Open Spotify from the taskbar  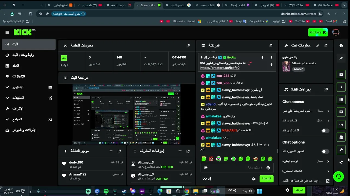click(x=106, y=191)
